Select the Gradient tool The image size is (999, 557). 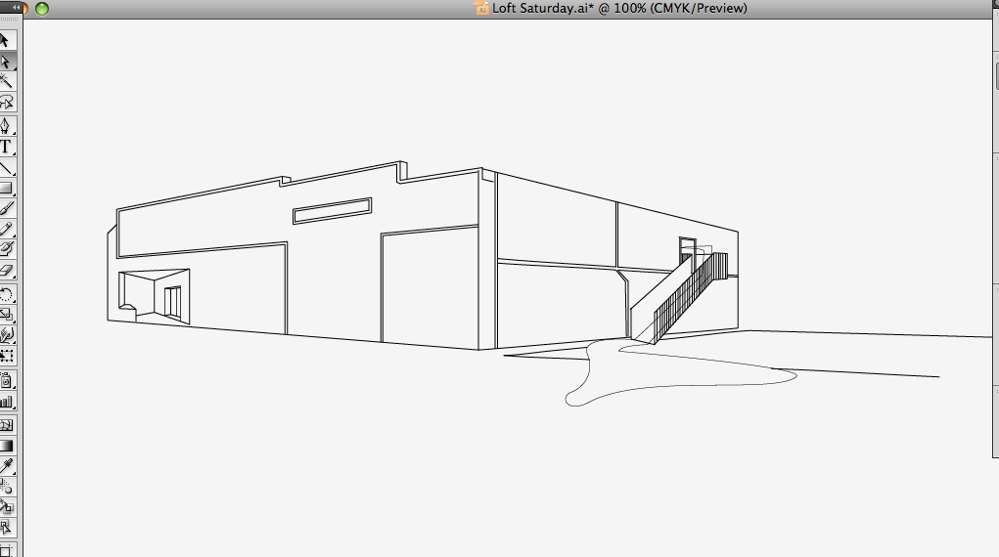point(6,446)
